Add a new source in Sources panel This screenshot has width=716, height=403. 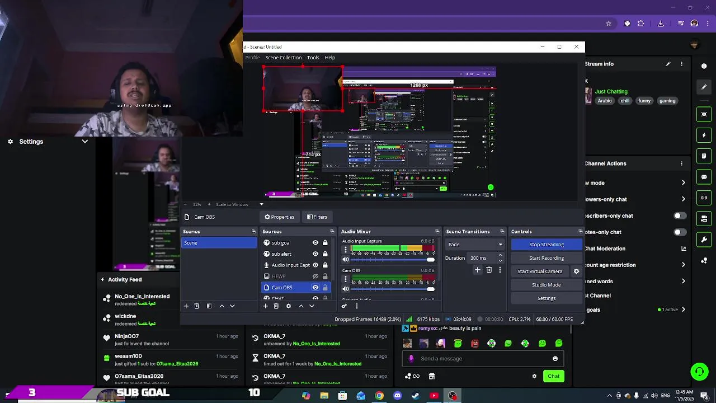tap(266, 306)
